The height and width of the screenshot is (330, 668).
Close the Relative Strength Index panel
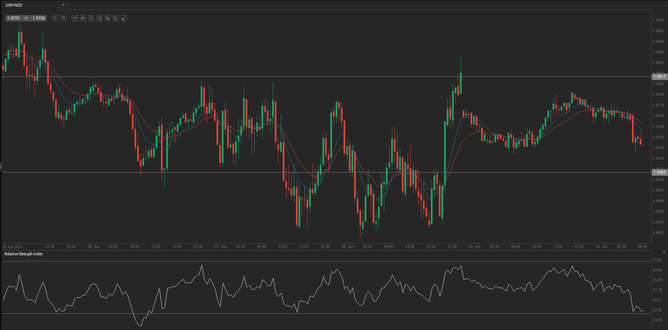(x=664, y=252)
